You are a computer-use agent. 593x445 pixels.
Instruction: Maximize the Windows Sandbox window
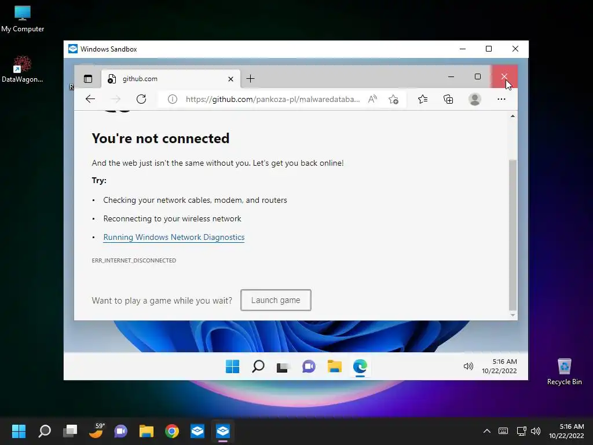pyautogui.click(x=489, y=49)
